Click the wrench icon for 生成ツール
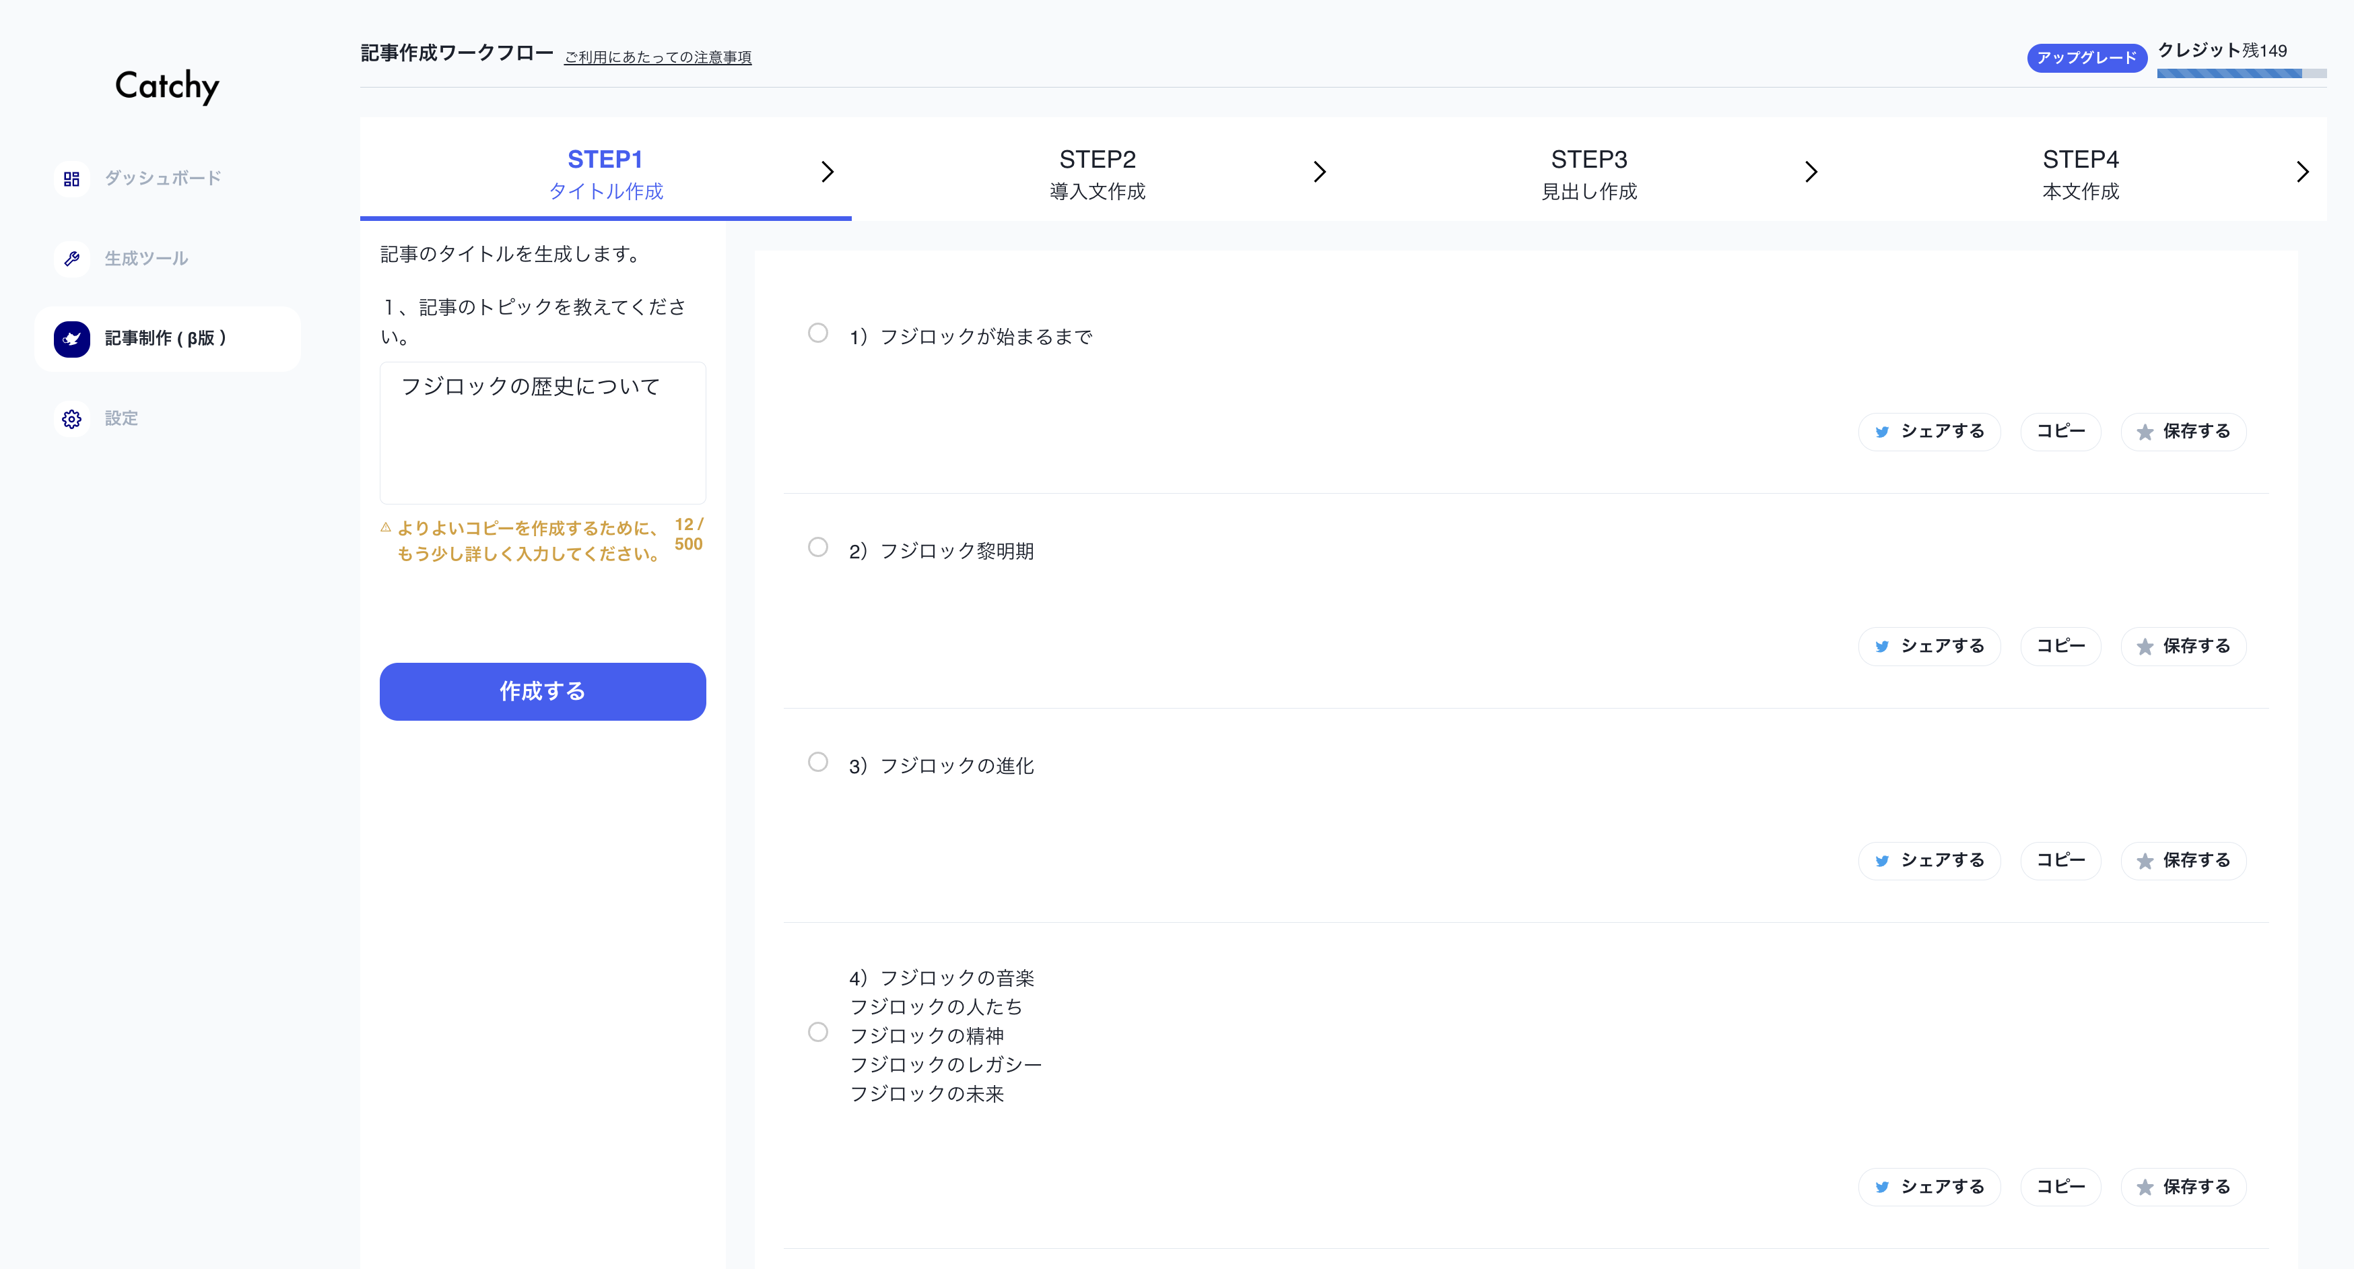Image resolution: width=2354 pixels, height=1269 pixels. 71,259
